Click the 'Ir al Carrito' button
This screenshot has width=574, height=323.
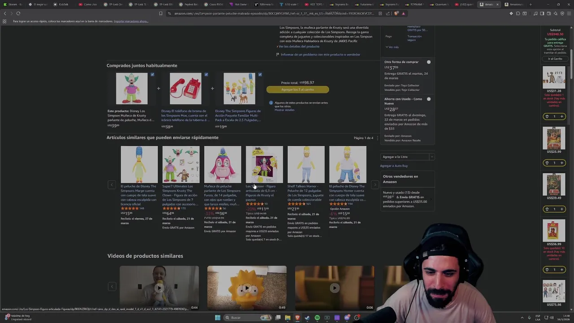[555, 59]
